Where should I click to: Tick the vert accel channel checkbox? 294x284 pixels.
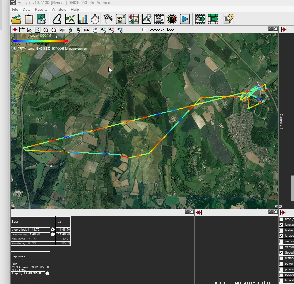click(x=281, y=247)
